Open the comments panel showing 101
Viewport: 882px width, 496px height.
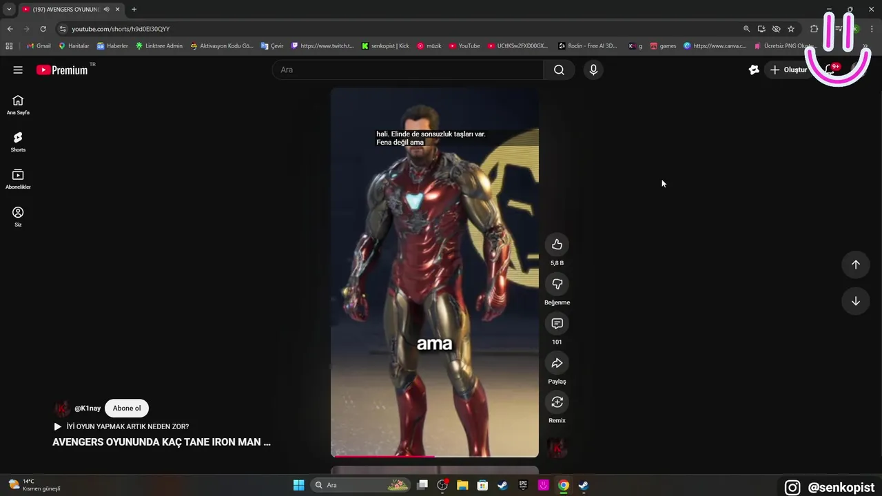point(557,323)
